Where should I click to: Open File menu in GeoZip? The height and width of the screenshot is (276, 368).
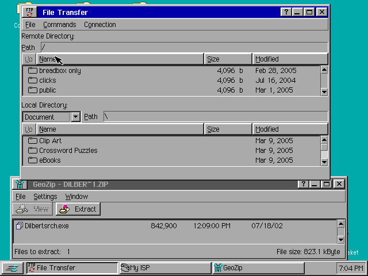point(21,197)
